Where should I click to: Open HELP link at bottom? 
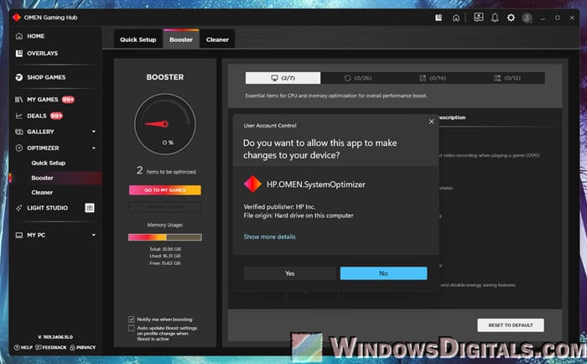click(23, 347)
